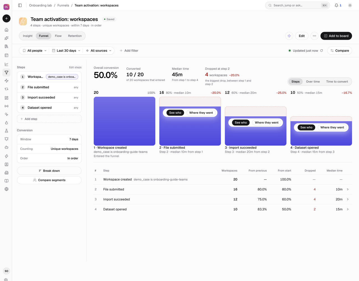Image resolution: width=359 pixels, height=281 pixels.
Task: Click the alarm bell alerts sidebar icon
Action: coord(6,139)
